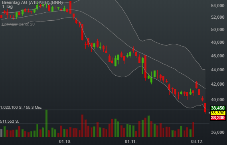This screenshot has width=227, height=145.
Task: Click the 52,000 price axis label
Action: point(217,17)
